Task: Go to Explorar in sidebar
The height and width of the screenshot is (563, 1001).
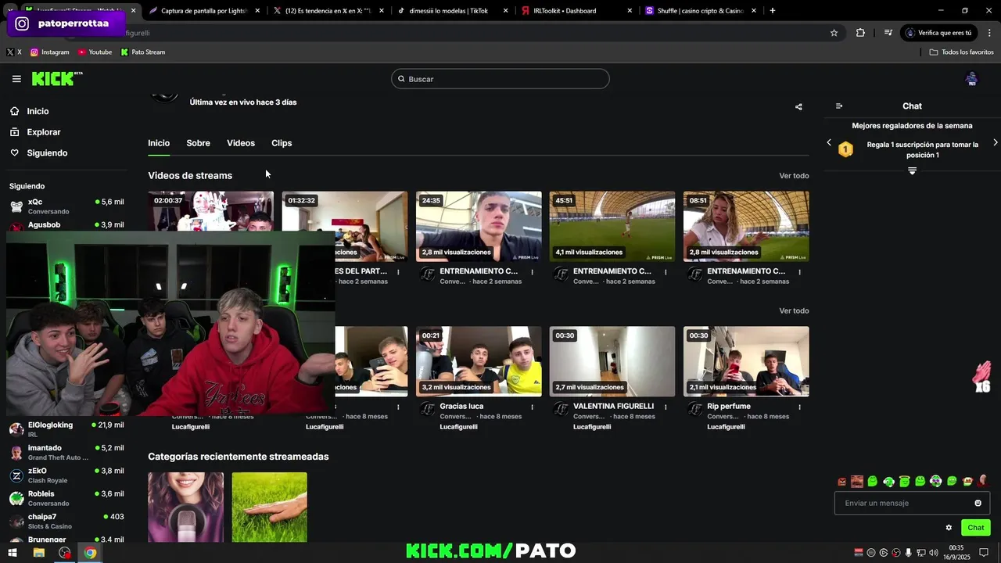Action: coord(35,132)
